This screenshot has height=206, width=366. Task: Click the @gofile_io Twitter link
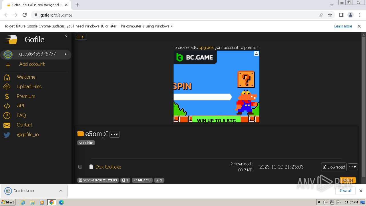(x=28, y=134)
